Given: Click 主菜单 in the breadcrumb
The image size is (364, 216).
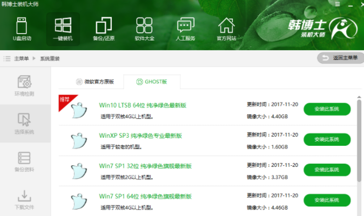Looking at the screenshot, I should 22,58.
